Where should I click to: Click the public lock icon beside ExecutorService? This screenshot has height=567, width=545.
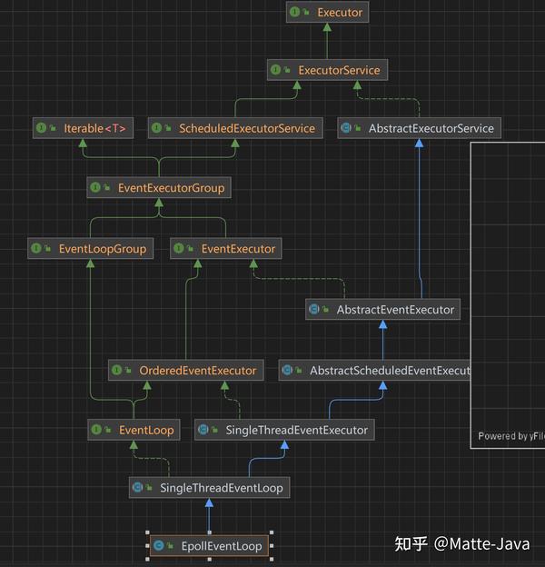(287, 70)
